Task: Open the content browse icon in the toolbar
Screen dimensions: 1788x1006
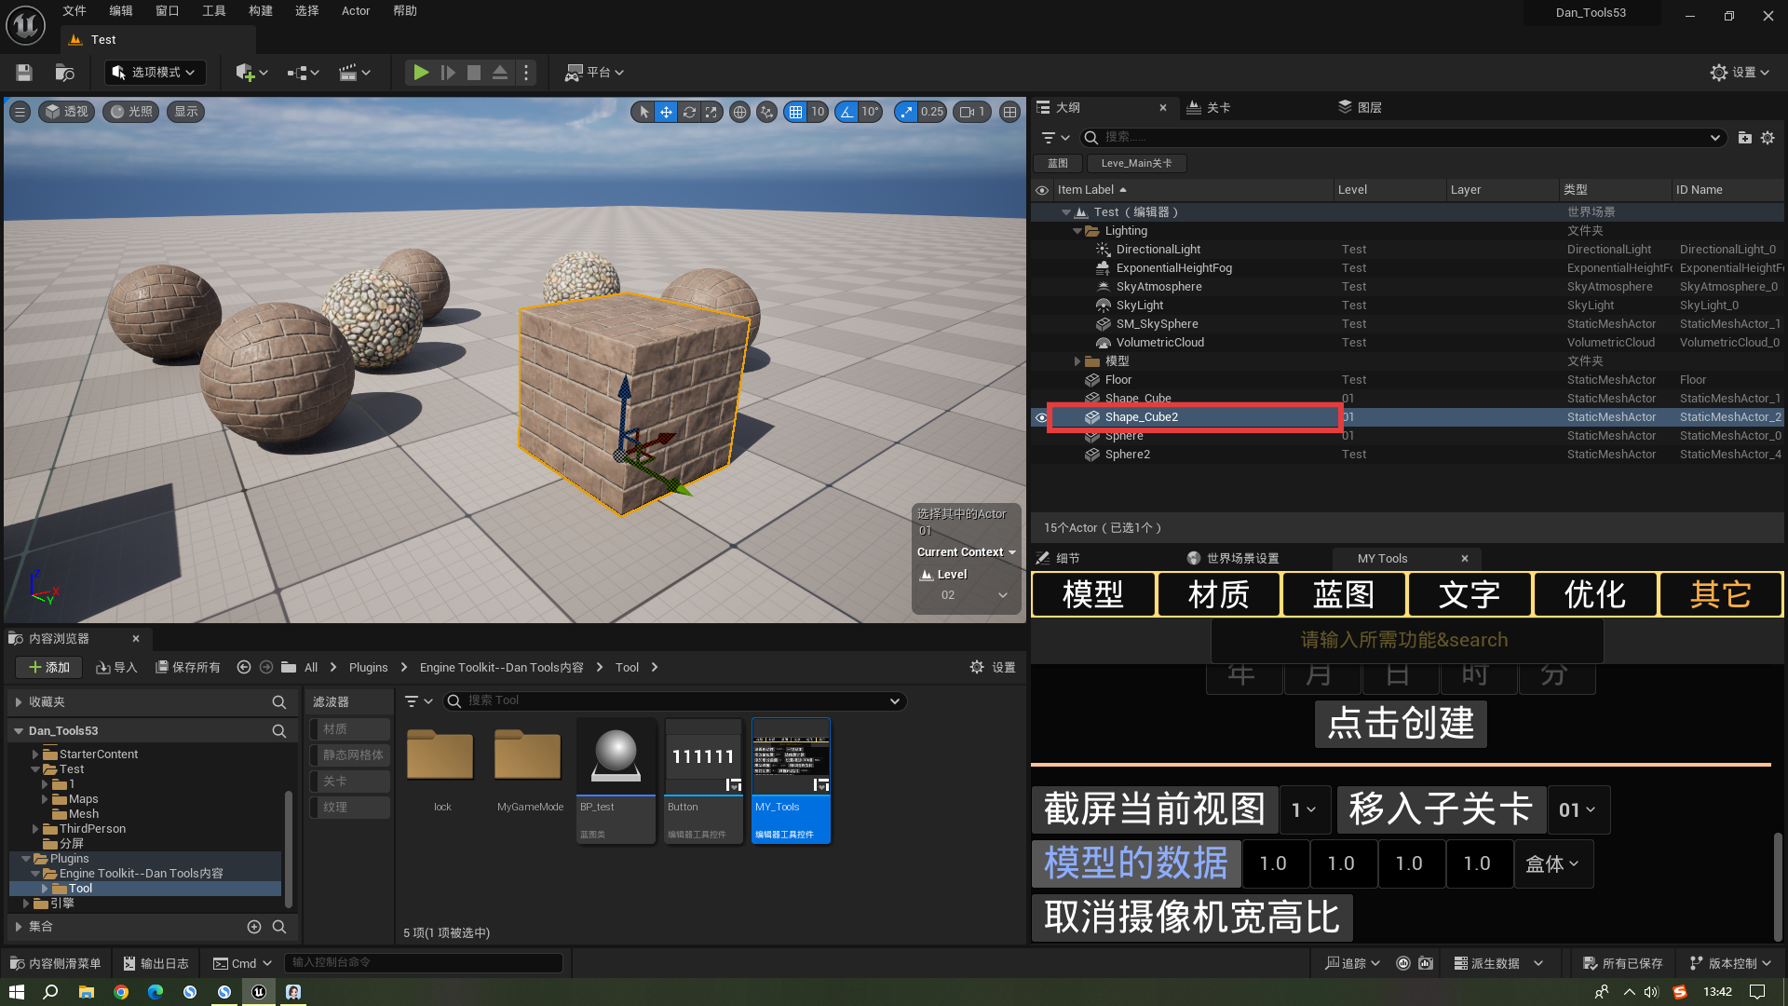Action: pos(64,73)
